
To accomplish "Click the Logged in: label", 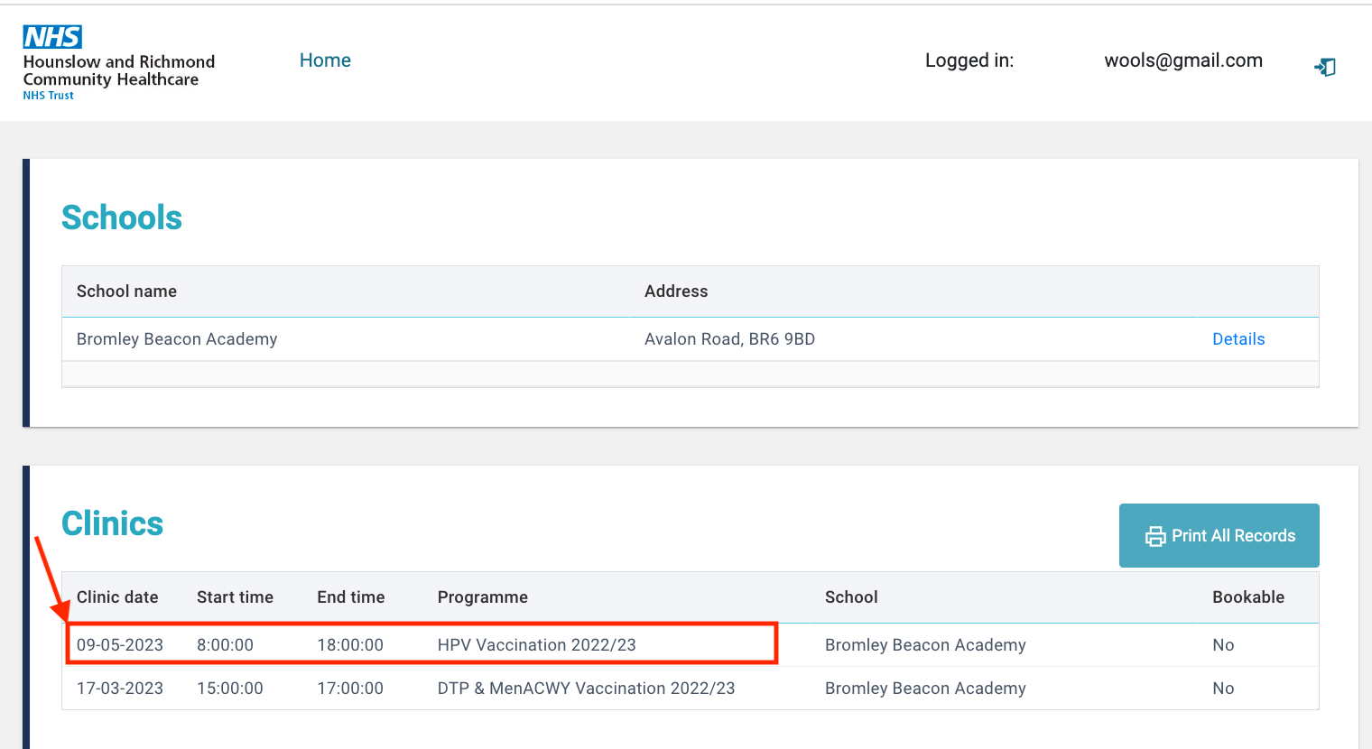I will point(969,60).
